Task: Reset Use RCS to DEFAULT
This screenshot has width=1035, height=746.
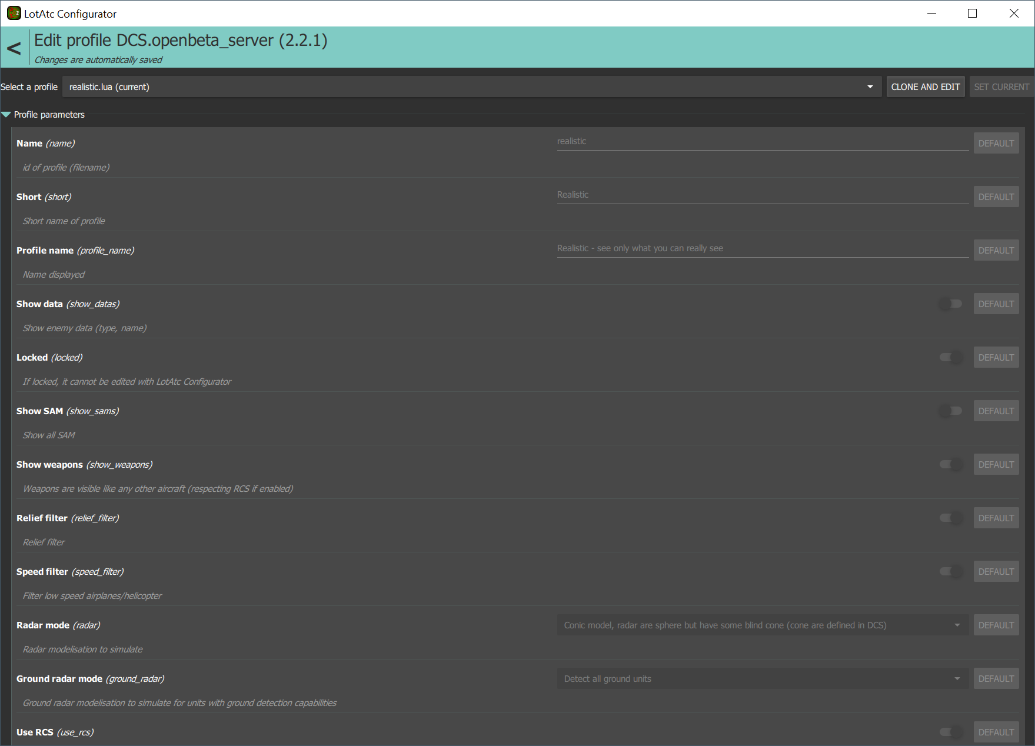Action: pyautogui.click(x=996, y=732)
